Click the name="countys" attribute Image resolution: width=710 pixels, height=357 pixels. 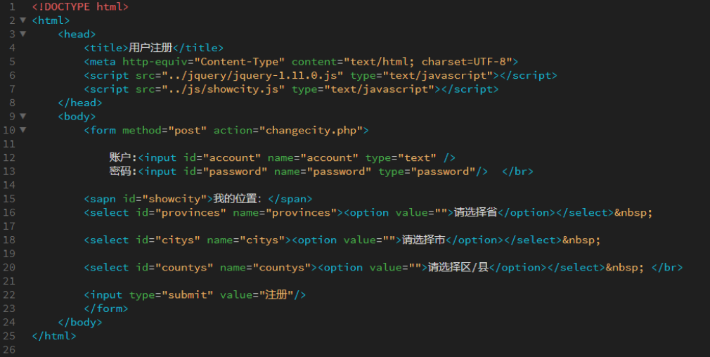coord(265,268)
